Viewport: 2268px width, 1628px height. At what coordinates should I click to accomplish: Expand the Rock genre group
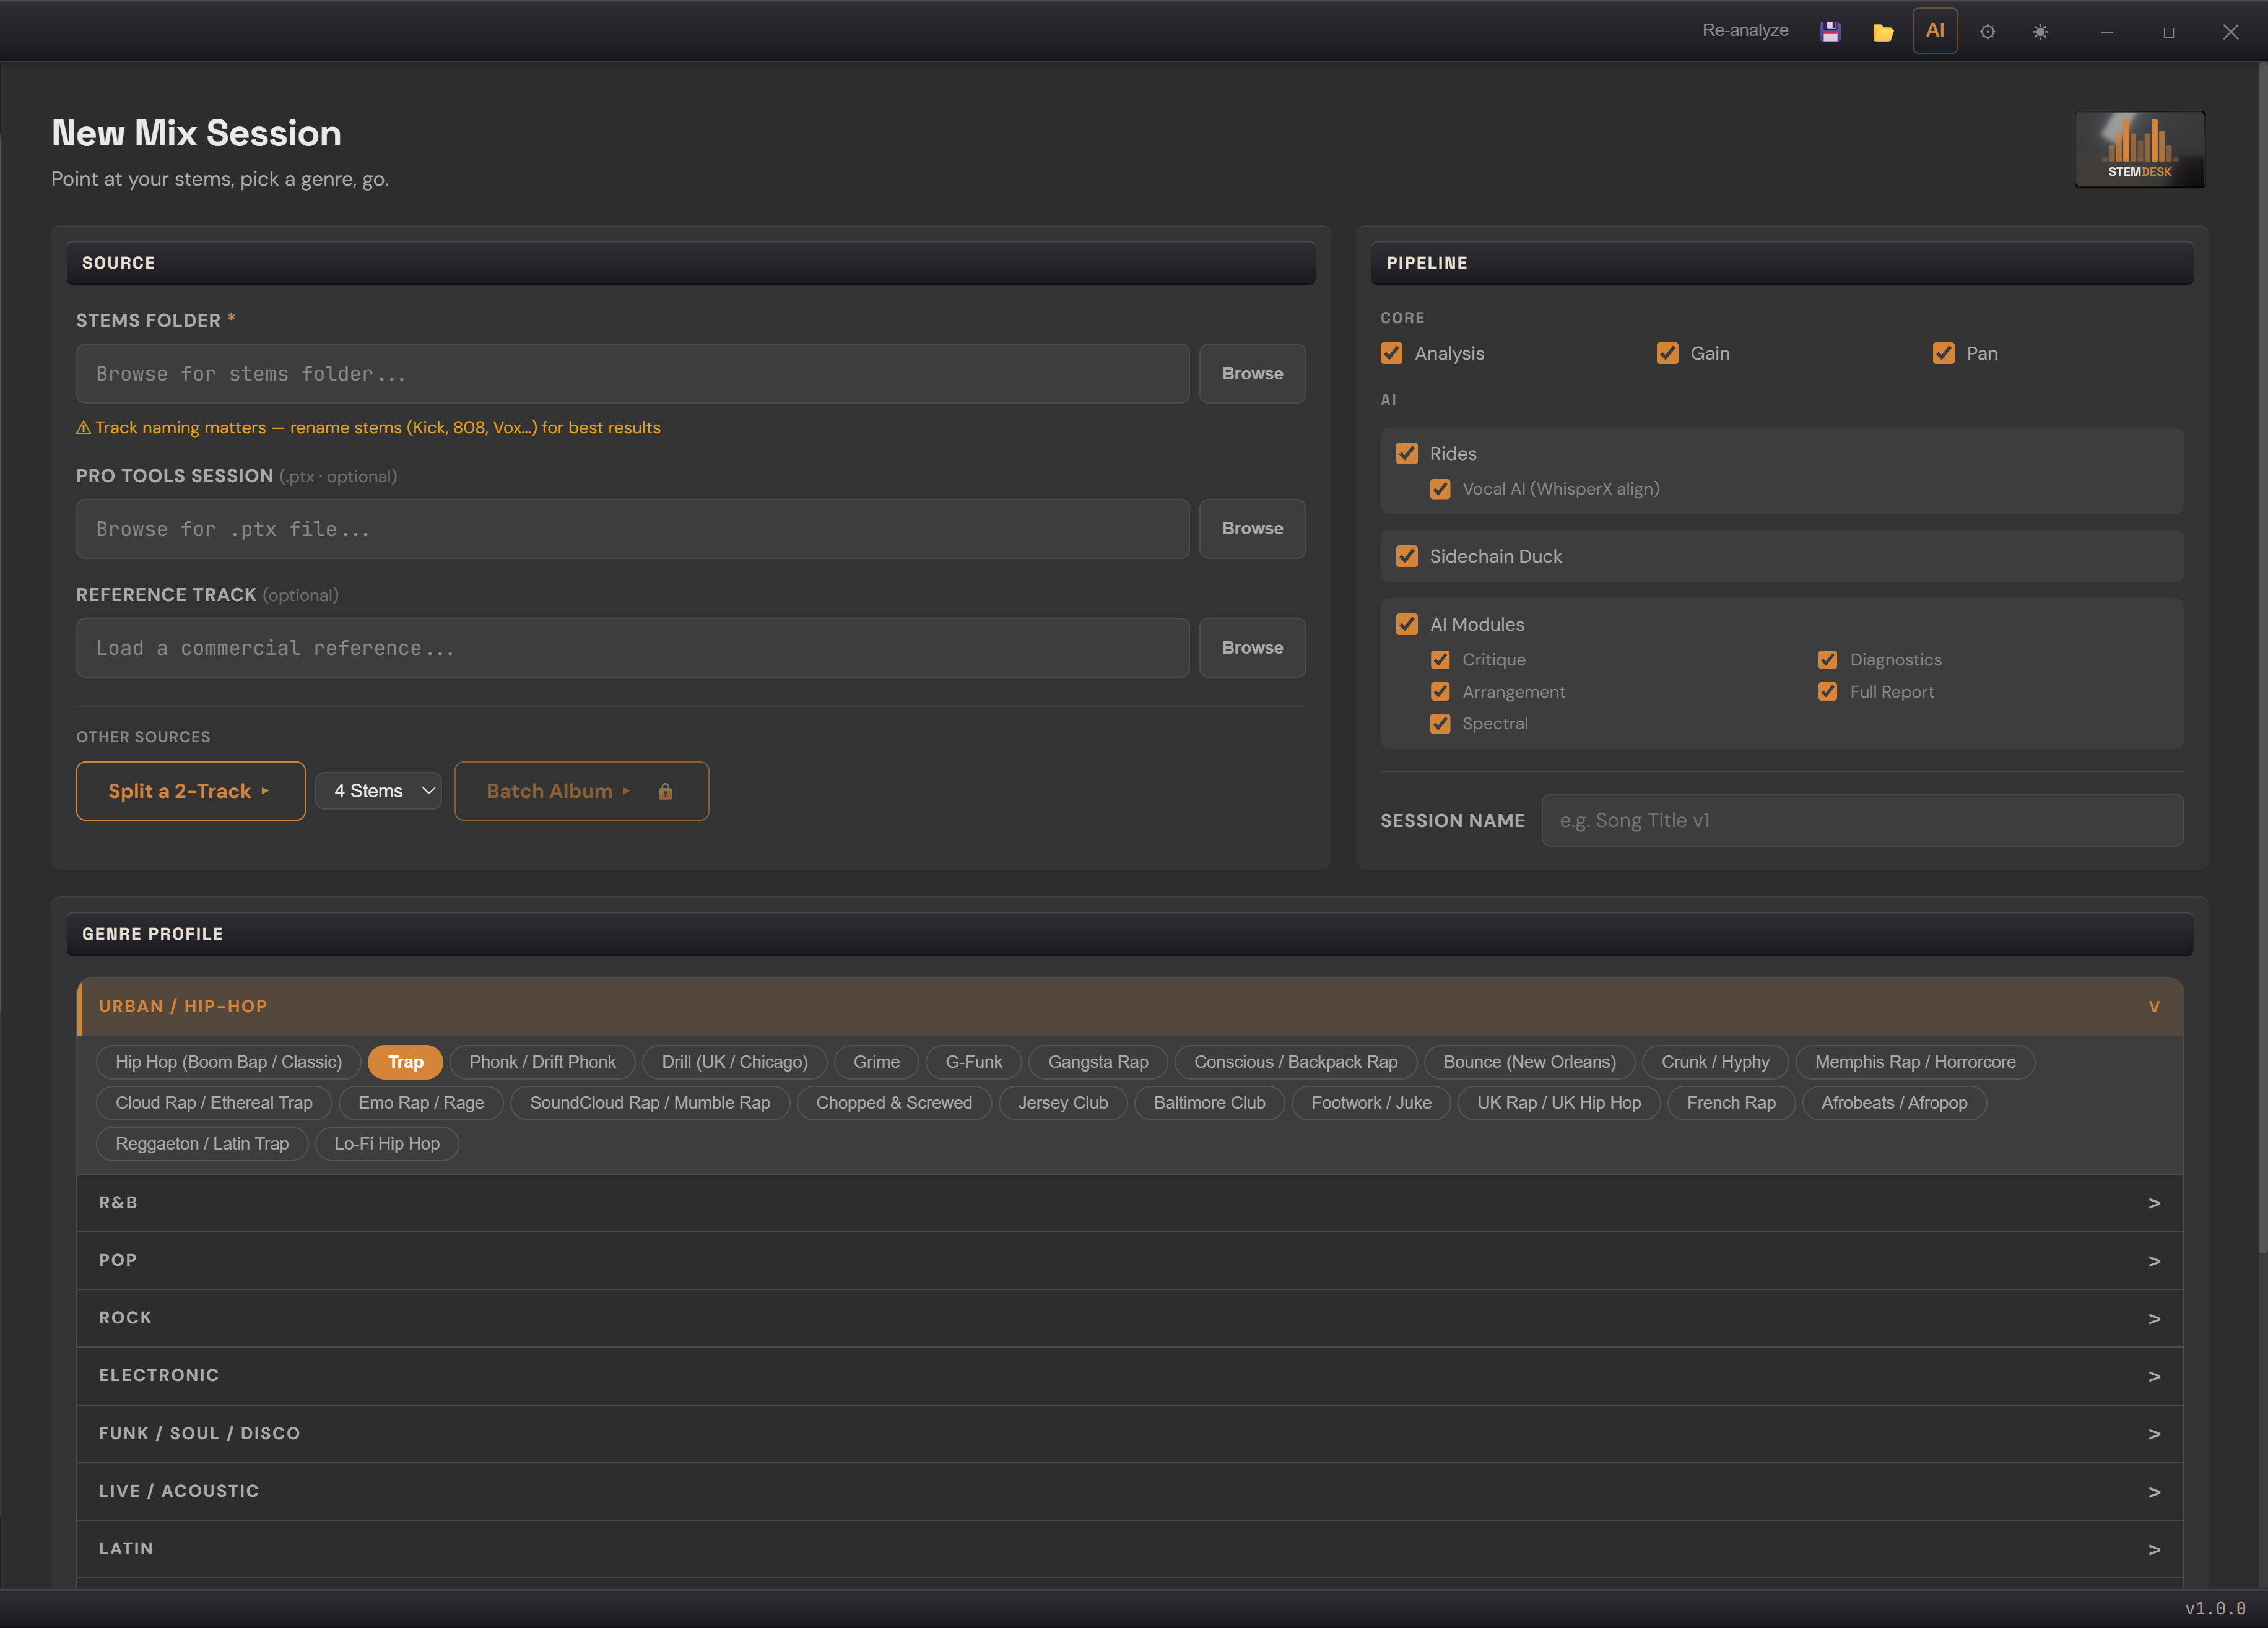click(x=1130, y=1318)
